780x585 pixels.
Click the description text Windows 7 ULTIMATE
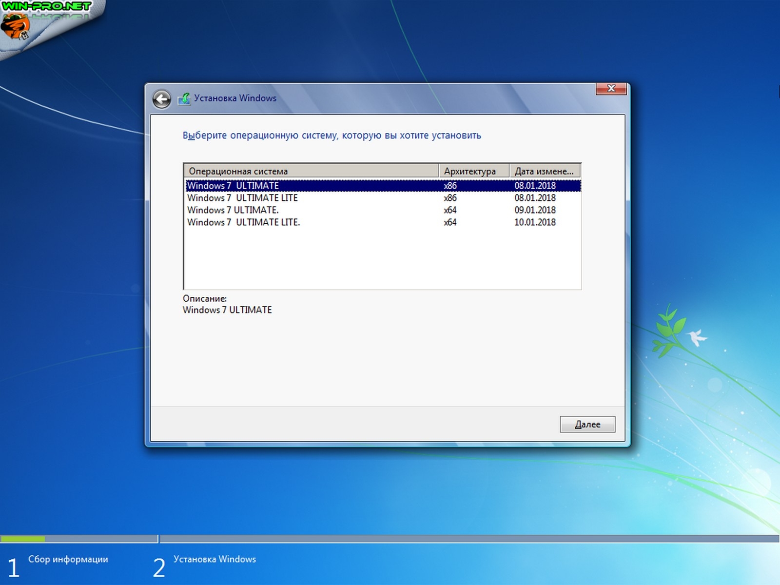coord(227,310)
